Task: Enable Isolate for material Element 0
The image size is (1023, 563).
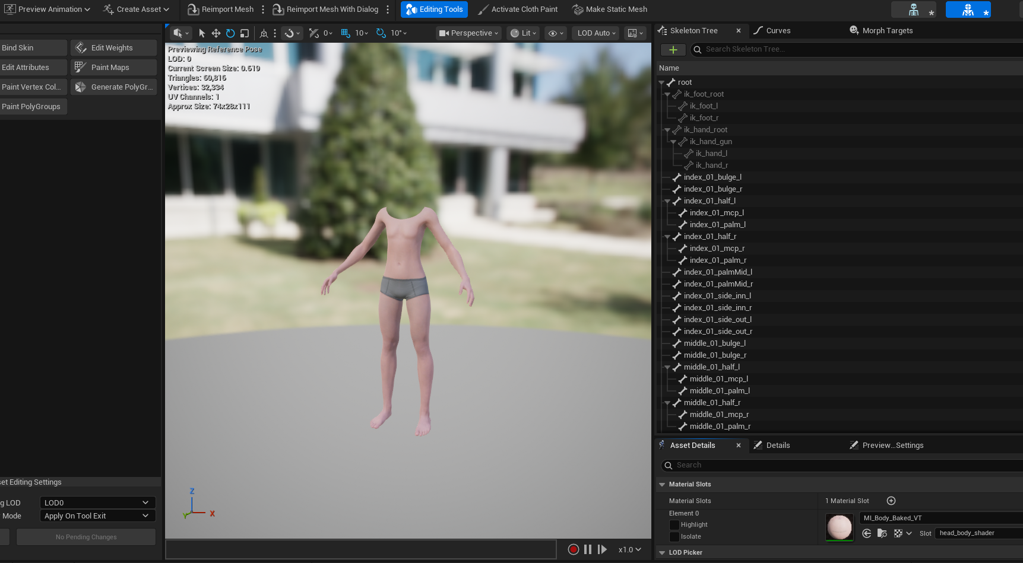Action: (x=674, y=536)
